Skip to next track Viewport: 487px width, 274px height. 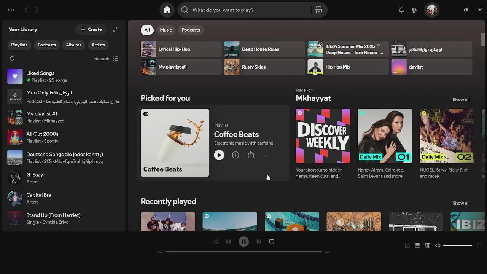[x=259, y=241]
